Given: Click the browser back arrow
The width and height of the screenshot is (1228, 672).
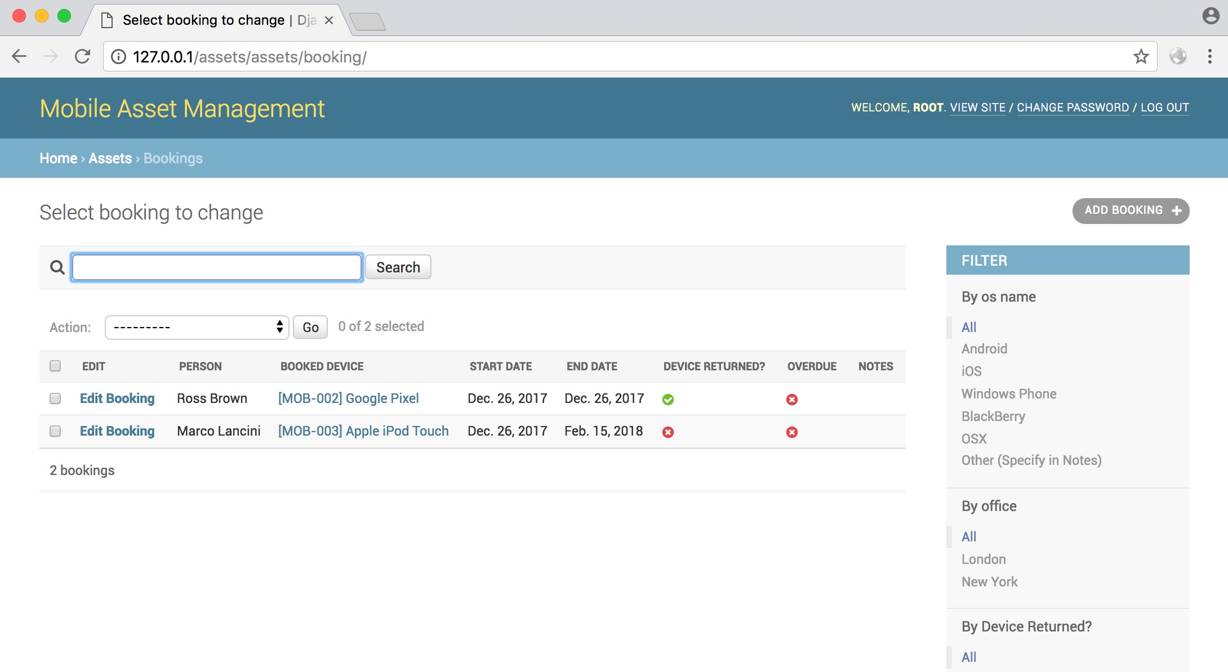Looking at the screenshot, I should point(19,56).
